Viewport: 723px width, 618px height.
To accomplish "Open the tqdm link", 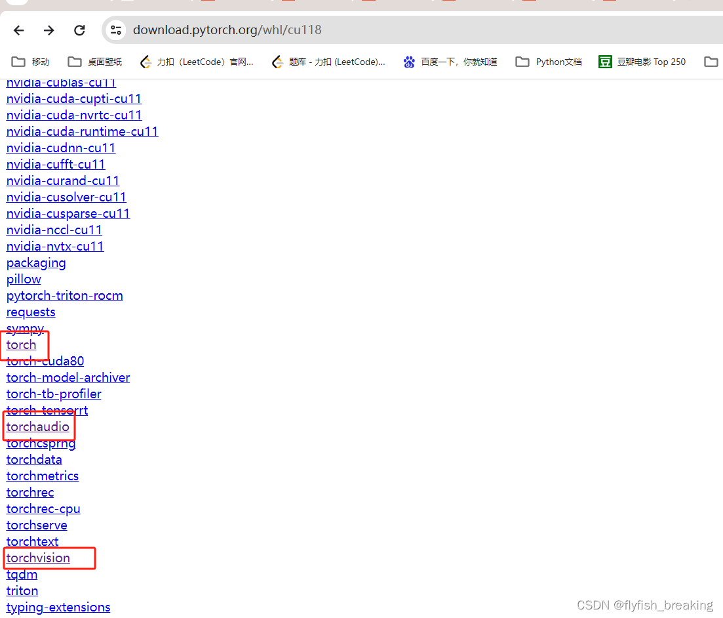I will coord(22,575).
